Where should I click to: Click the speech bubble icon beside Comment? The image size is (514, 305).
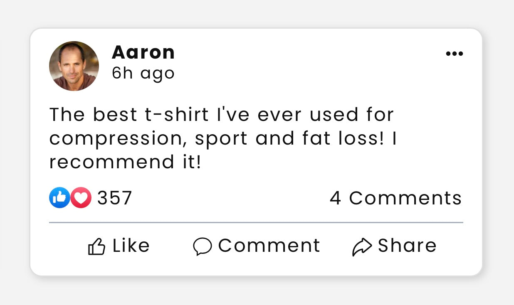click(x=203, y=246)
